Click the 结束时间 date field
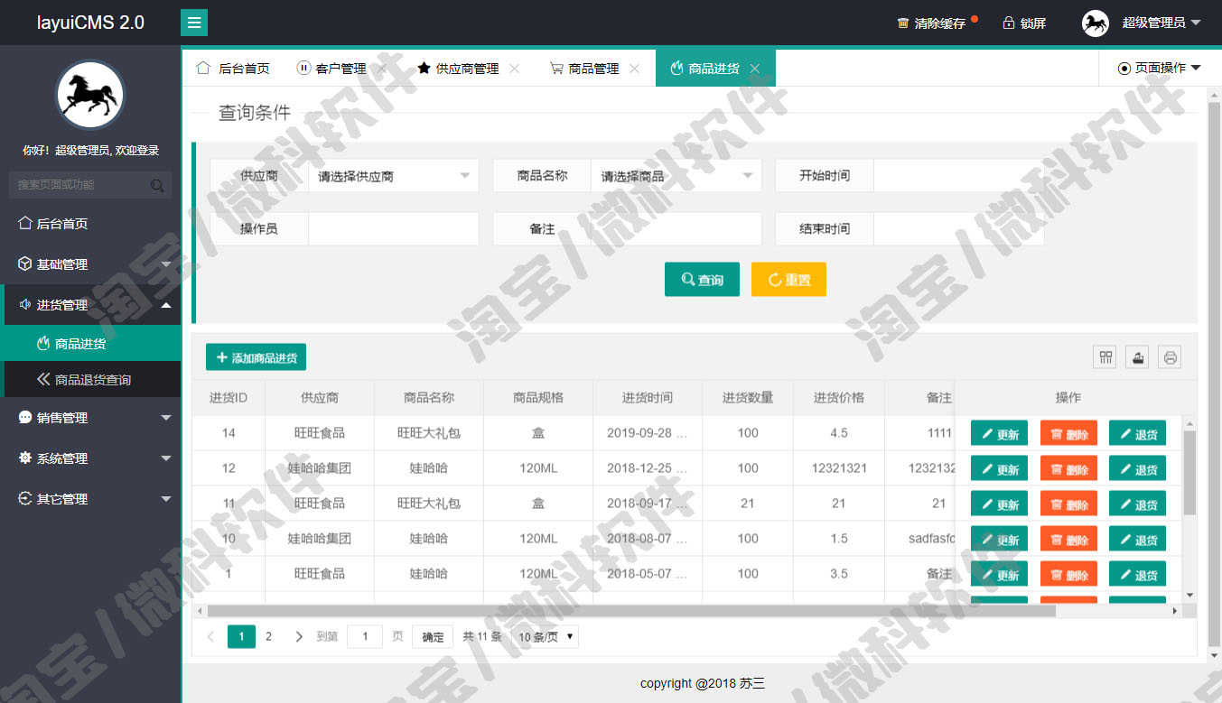The height and width of the screenshot is (703, 1222). (x=958, y=229)
